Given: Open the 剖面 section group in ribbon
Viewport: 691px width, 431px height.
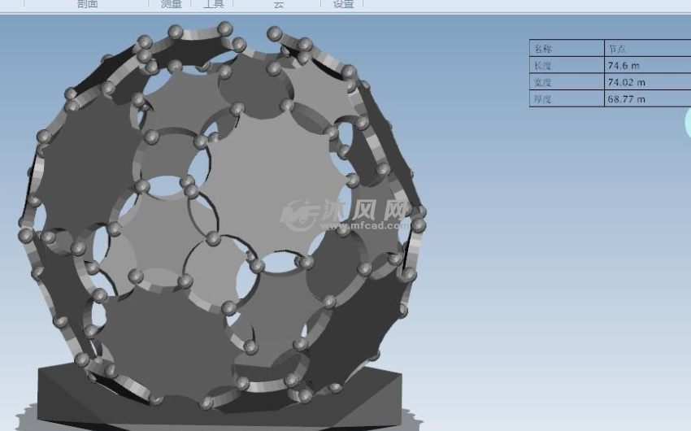Looking at the screenshot, I should [87, 4].
